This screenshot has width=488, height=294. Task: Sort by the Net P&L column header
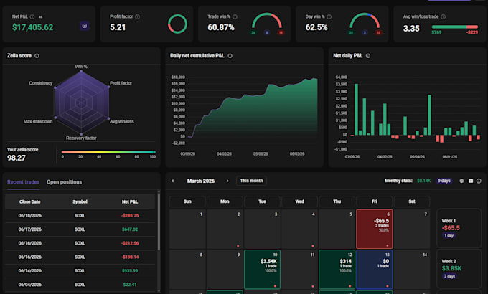[x=130, y=202]
